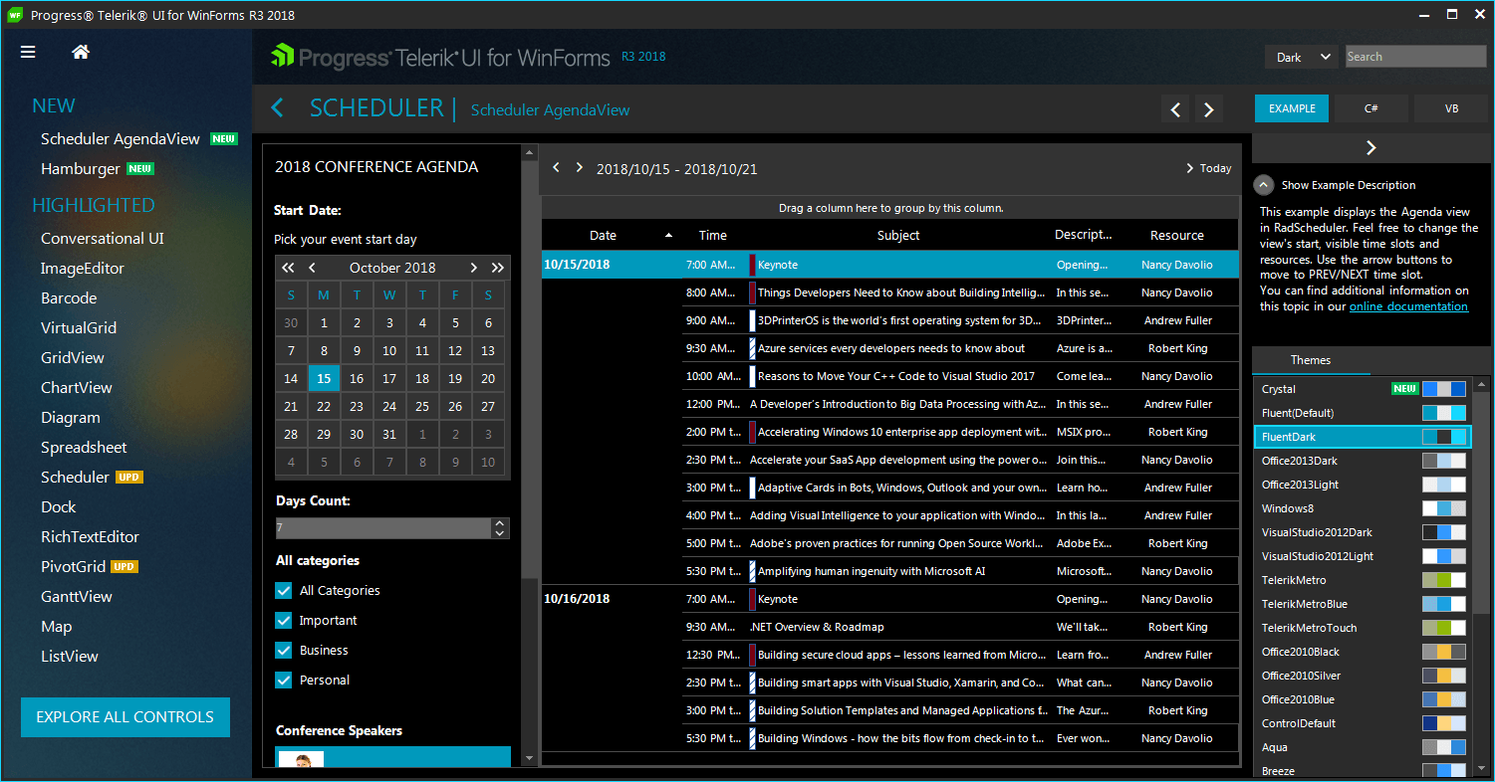Open the ImageEditor demo
The width and height of the screenshot is (1495, 782).
tap(83, 269)
